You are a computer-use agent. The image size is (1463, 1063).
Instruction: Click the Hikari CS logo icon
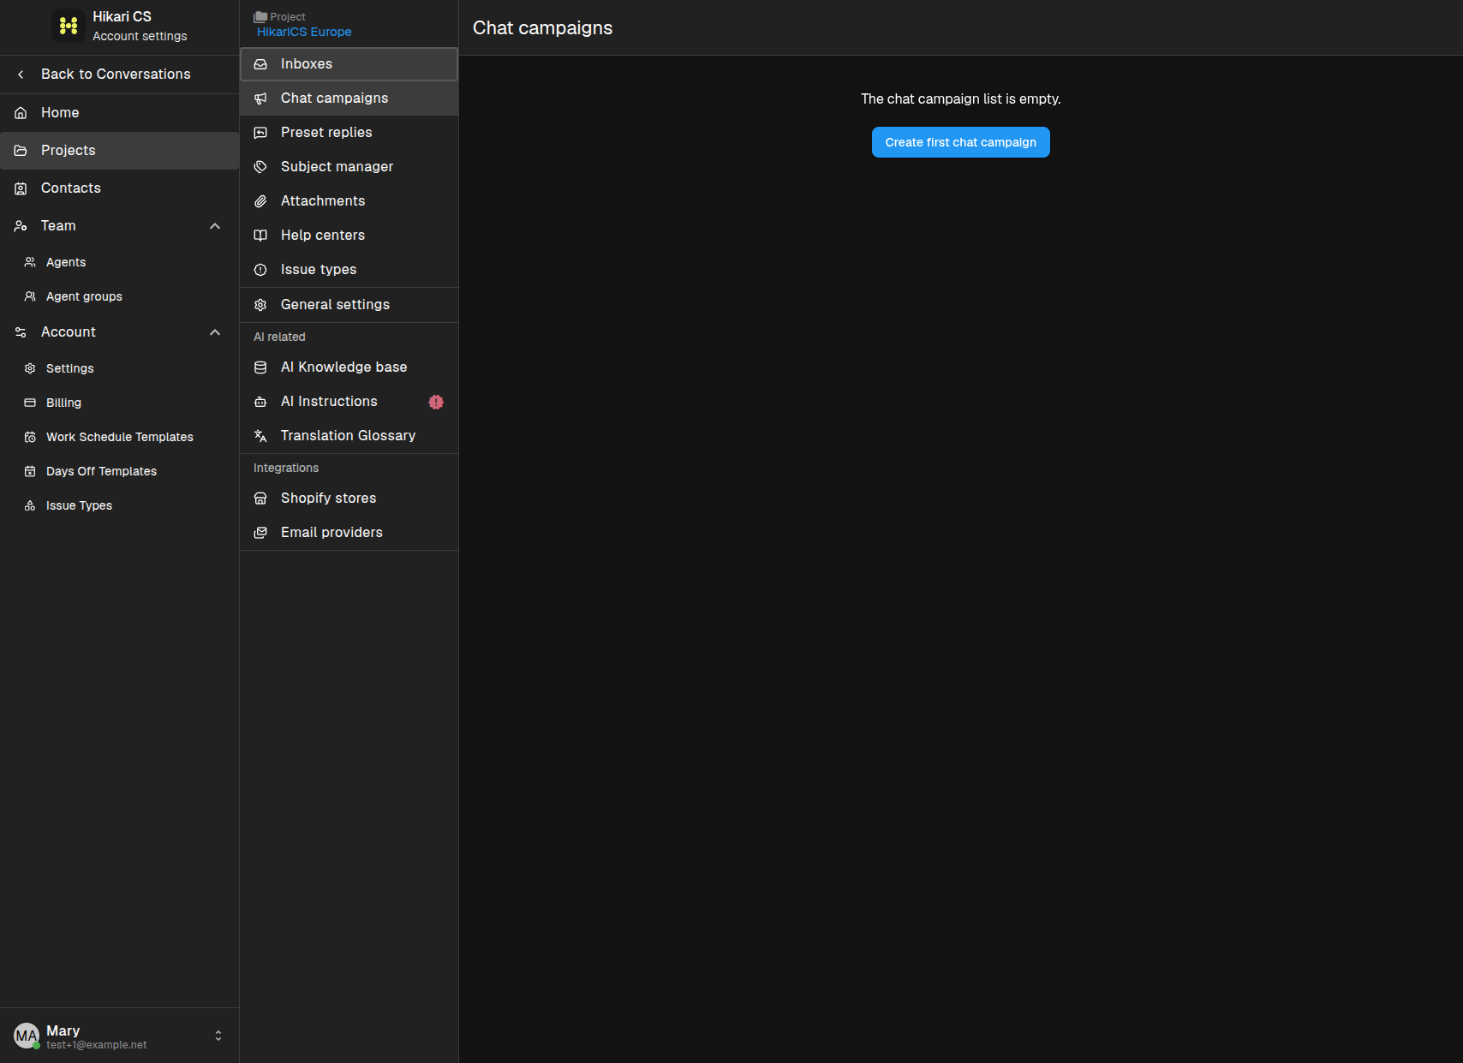click(69, 26)
